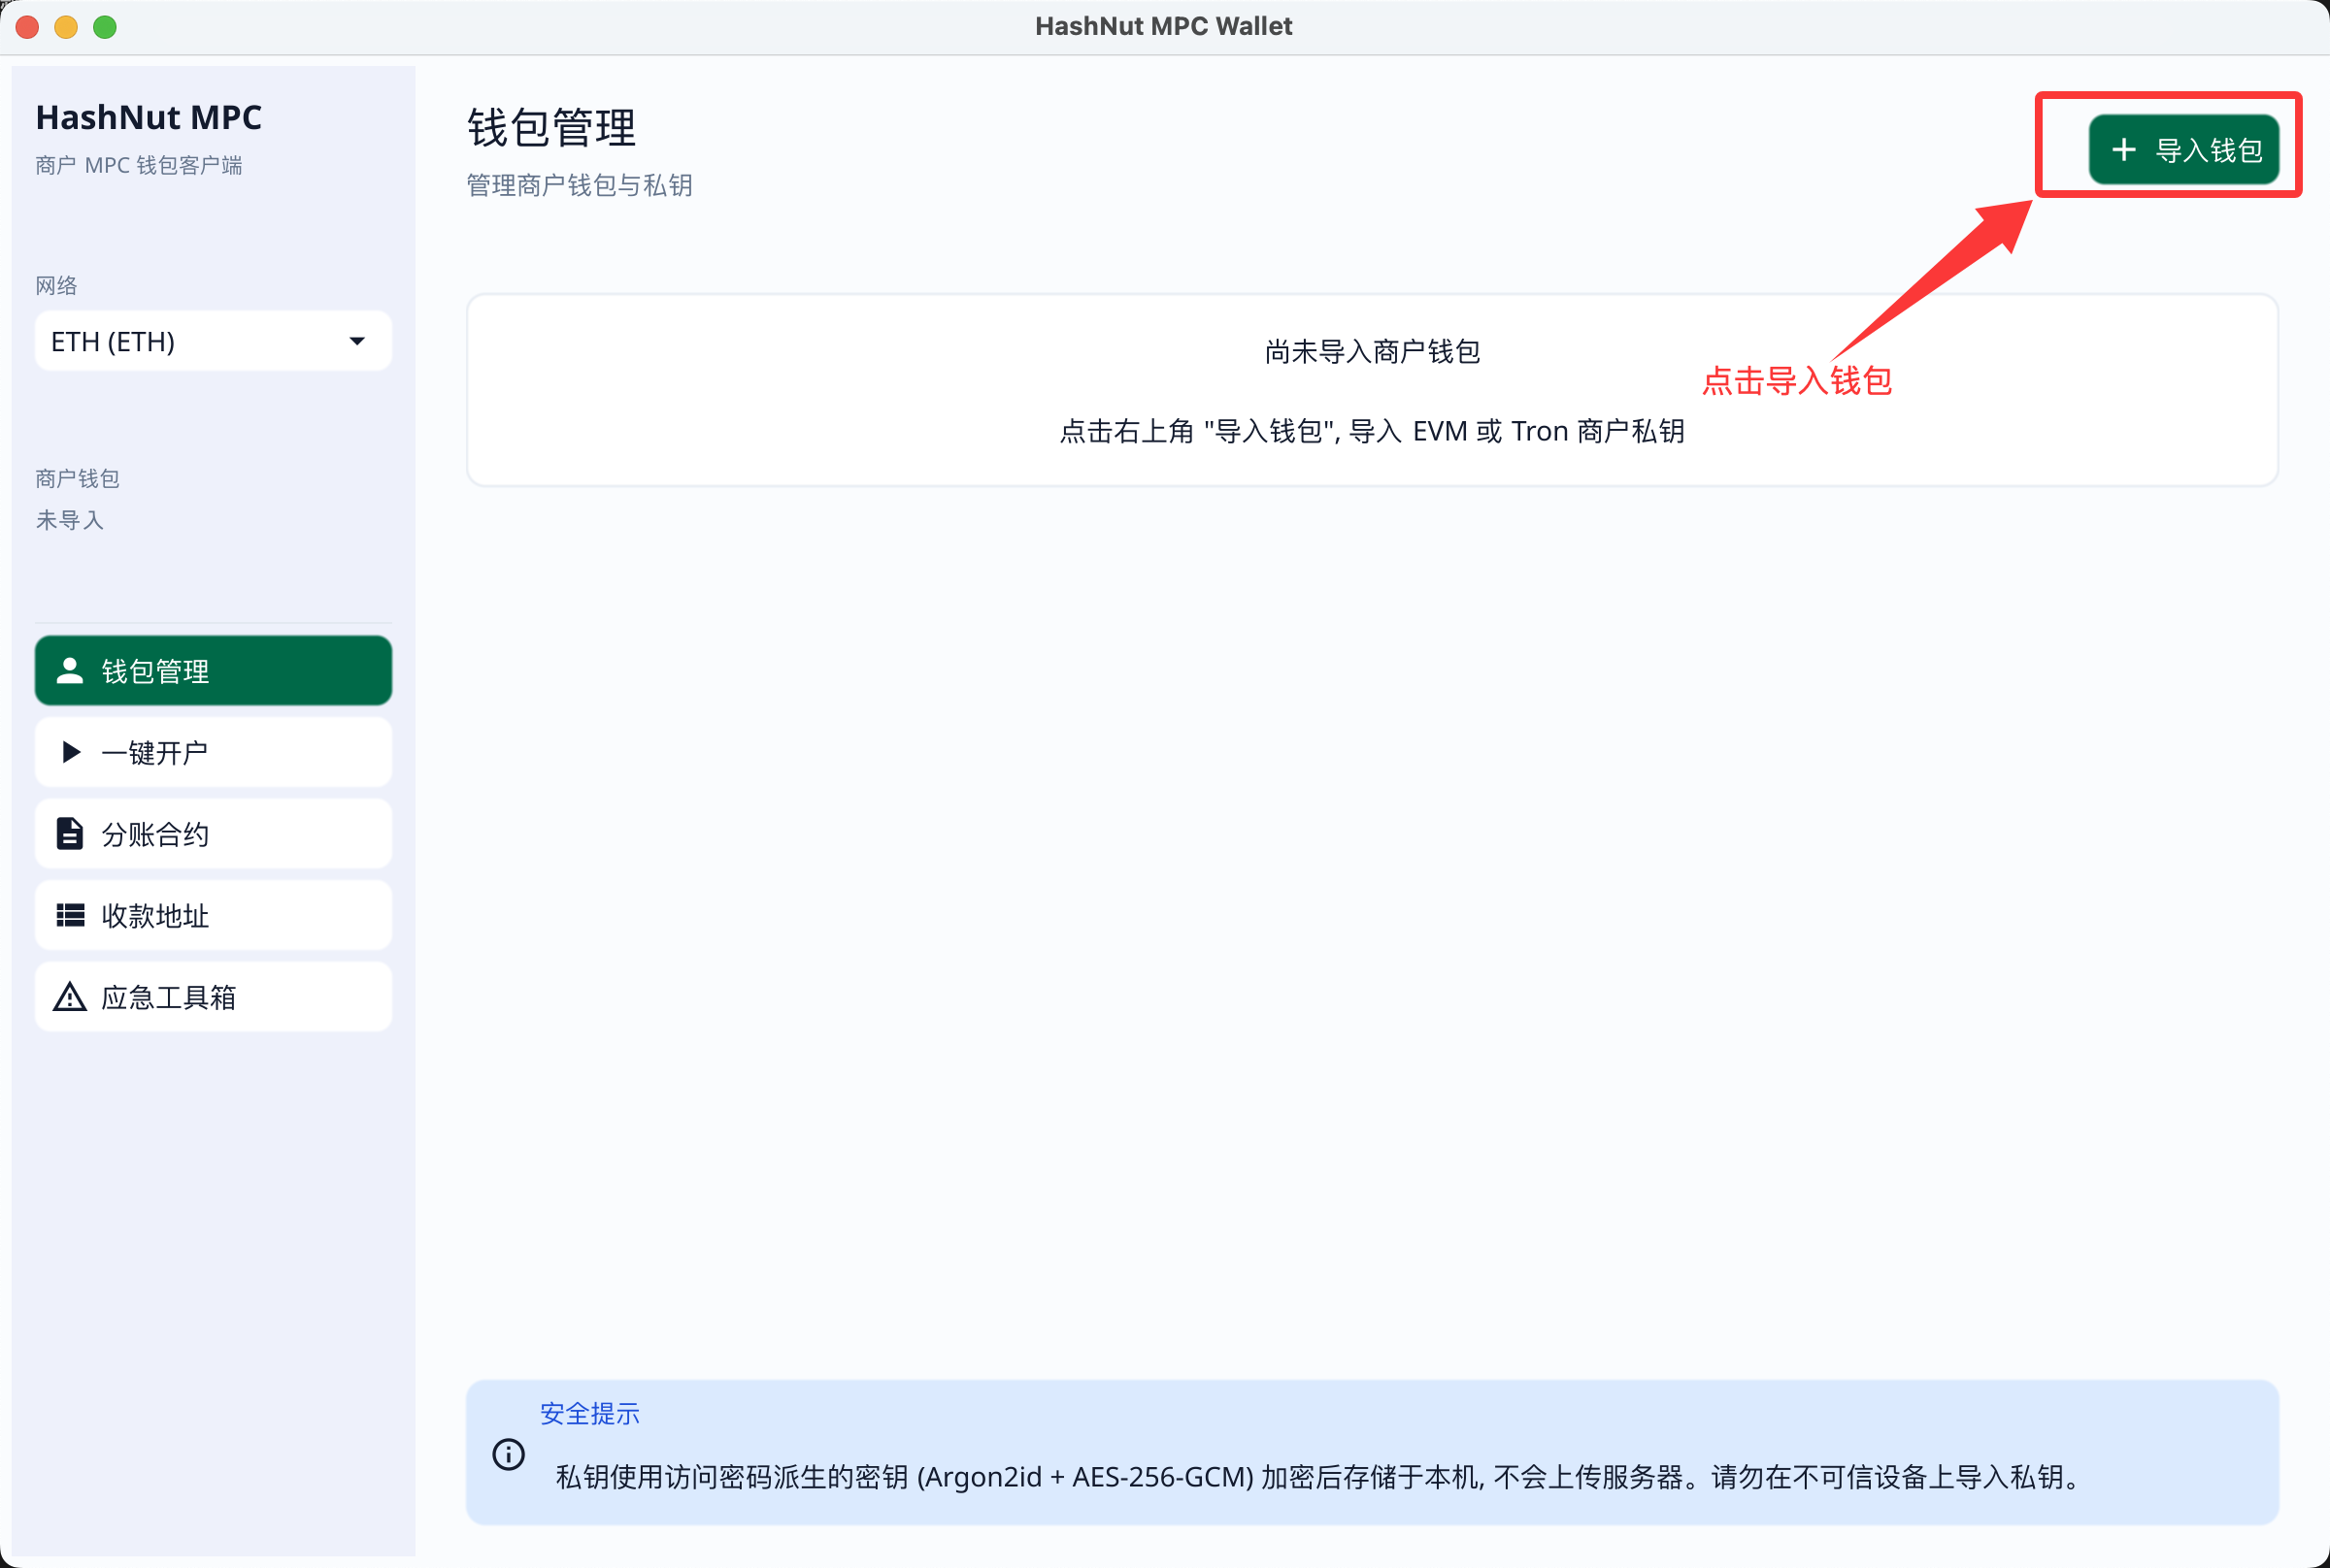This screenshot has width=2330, height=1568.
Task: Maximize the window with the green button
Action: (x=105, y=27)
